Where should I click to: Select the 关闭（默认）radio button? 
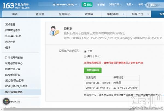tap(85, 57)
